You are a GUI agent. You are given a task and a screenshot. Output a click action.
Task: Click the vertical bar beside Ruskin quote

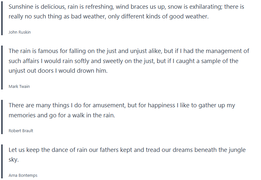pyautogui.click(x=2, y=18)
